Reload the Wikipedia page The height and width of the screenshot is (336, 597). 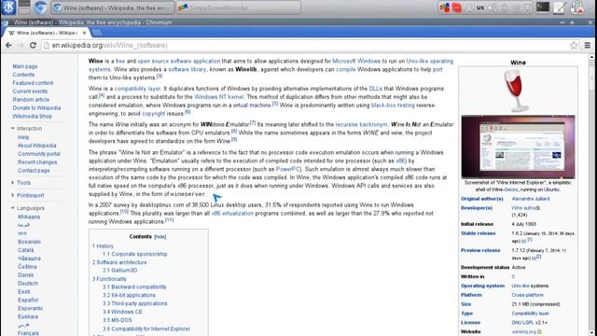(x=33, y=46)
